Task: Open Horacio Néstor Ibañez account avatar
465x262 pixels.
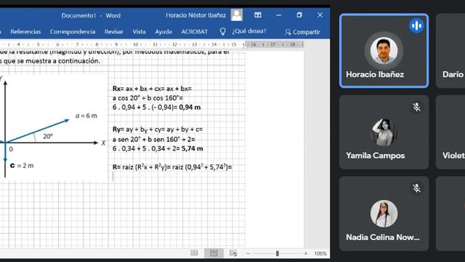Action: [237, 15]
